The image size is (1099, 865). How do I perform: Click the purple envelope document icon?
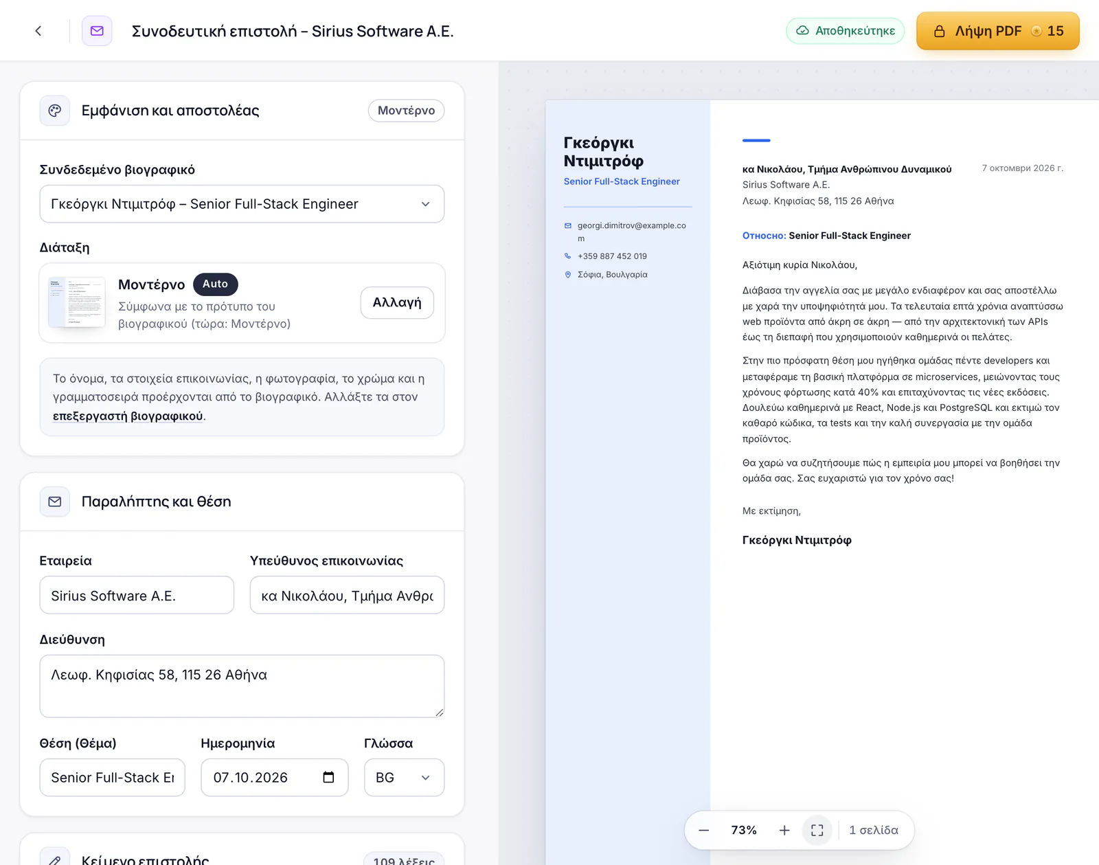[97, 31]
